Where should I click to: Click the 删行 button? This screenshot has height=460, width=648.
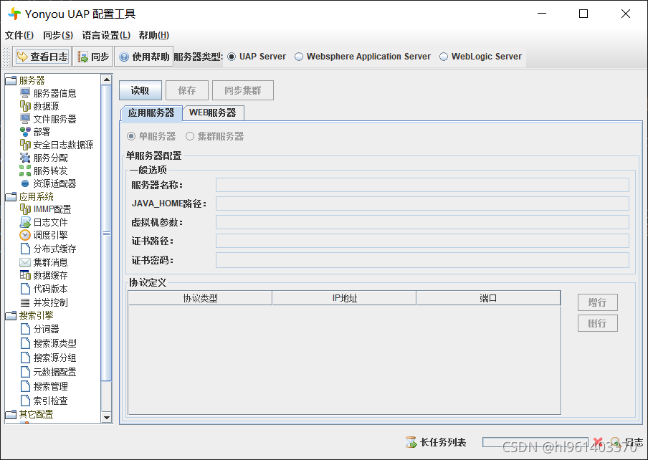pyautogui.click(x=598, y=323)
